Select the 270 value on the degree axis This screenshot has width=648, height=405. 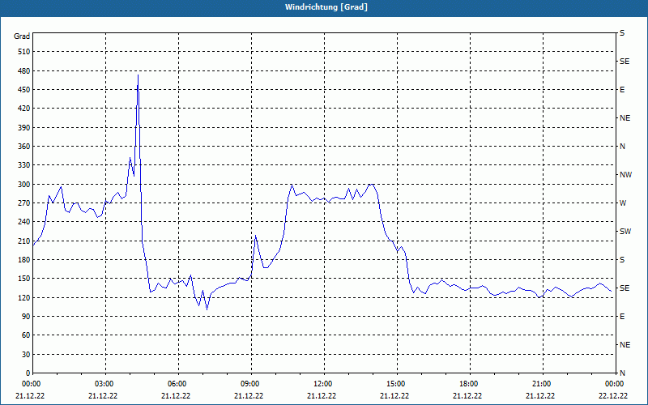pos(24,203)
